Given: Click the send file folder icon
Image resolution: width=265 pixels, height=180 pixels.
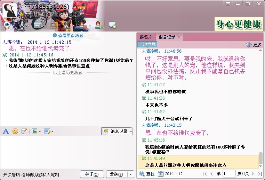Looking at the screenshot, I should click(x=37, y=25).
